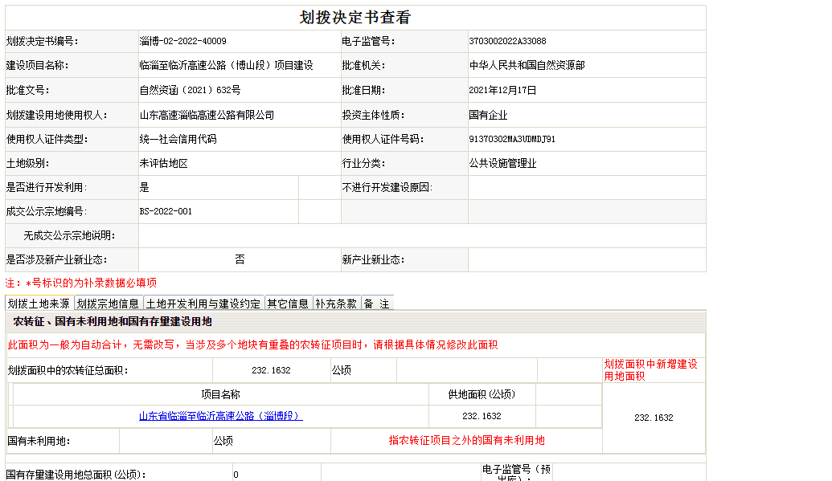Click the land user 山东高速淄临高速公路有限公司
Viewport: 832px width, 481px height.
(207, 116)
